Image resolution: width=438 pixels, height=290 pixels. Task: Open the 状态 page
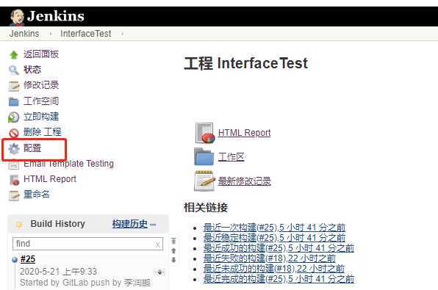[x=32, y=69]
